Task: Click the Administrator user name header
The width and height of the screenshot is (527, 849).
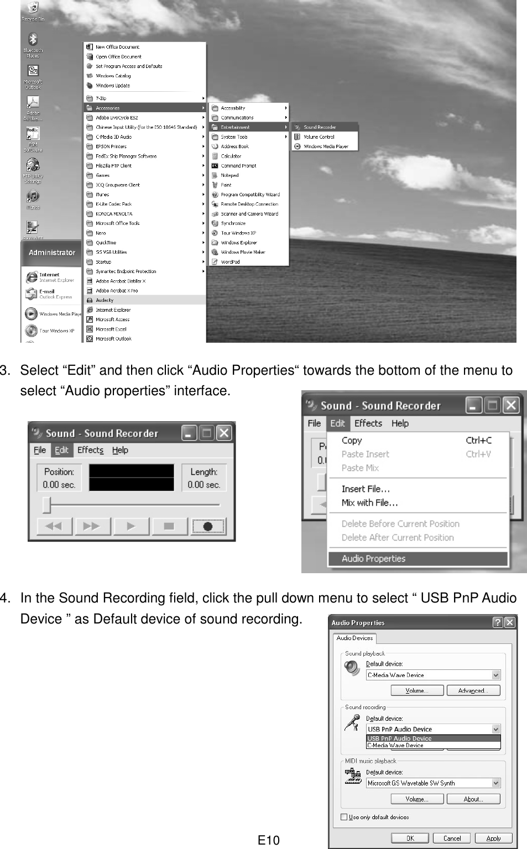Action: point(52,253)
